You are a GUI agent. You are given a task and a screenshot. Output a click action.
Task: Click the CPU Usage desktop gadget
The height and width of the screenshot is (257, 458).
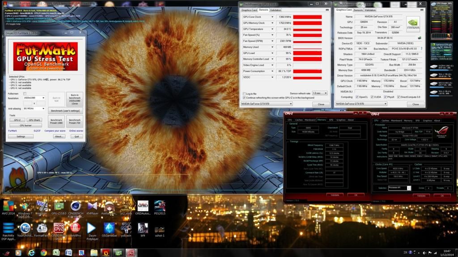[x=441, y=21]
